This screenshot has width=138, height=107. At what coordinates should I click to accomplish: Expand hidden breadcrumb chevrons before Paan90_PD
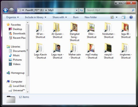(23, 10)
